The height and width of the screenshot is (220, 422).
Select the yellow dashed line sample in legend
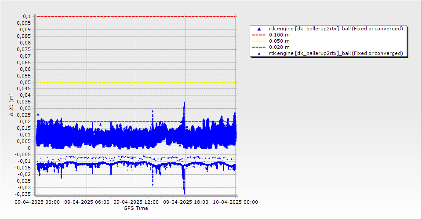point(258,41)
